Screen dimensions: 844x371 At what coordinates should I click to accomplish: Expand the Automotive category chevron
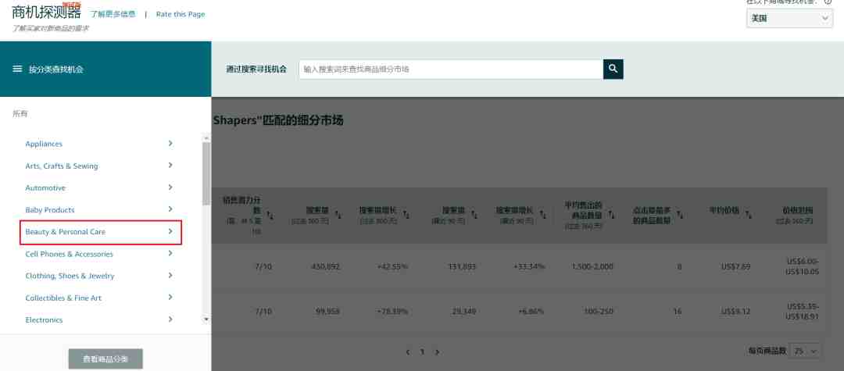(170, 187)
